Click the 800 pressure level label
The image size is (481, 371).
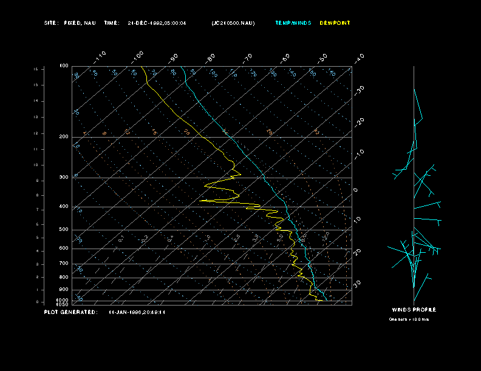click(64, 277)
